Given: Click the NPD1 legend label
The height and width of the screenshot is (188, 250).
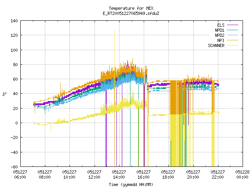Looking at the screenshot, I should 220,30.
